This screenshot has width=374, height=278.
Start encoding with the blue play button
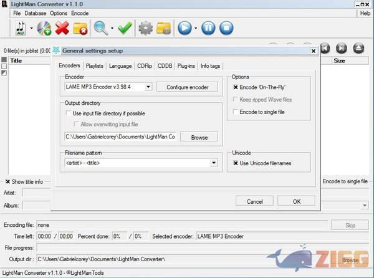click(185, 28)
